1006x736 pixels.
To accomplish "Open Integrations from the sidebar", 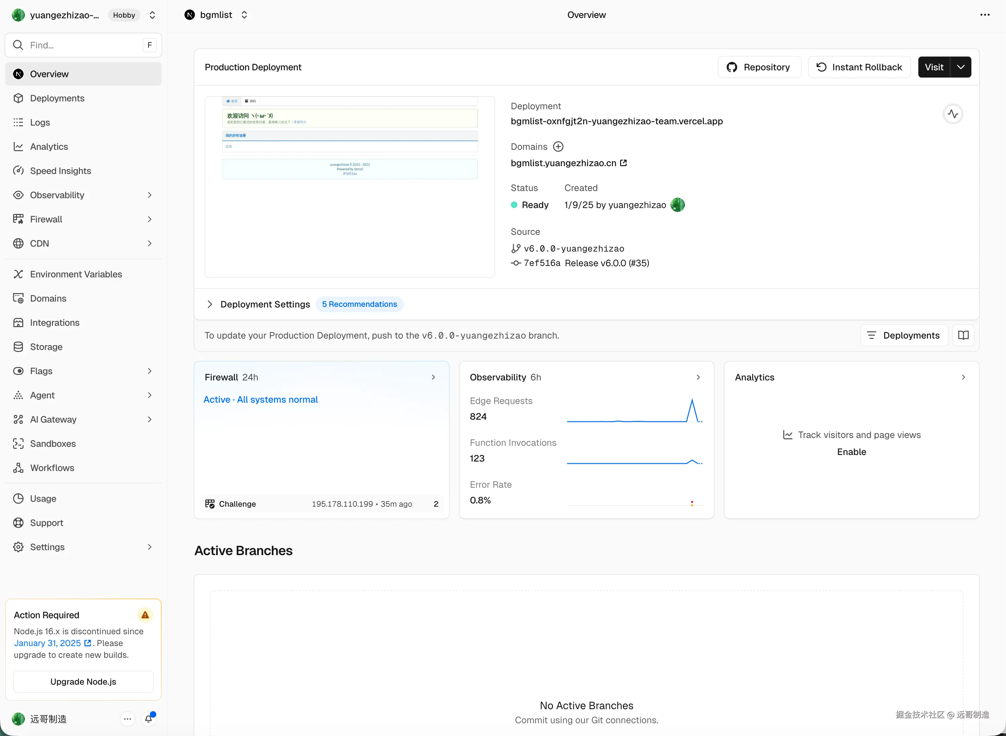I will pyautogui.click(x=83, y=323).
